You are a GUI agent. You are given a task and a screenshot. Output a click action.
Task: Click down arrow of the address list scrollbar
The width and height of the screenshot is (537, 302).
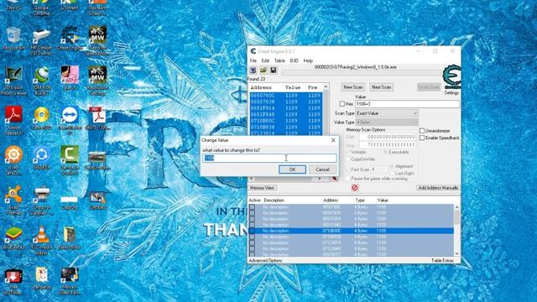(x=456, y=253)
